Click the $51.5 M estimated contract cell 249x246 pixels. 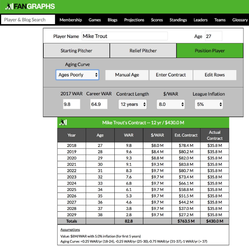186,196
